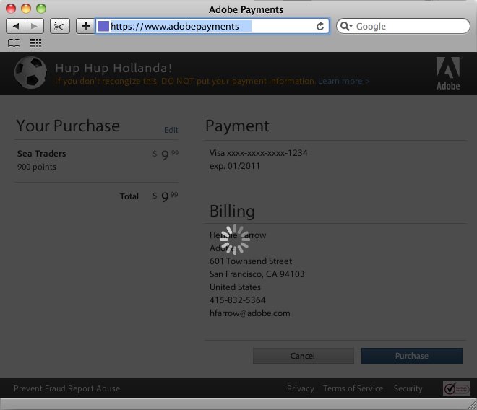The image size is (477, 410).
Task: Click the loading spinner
Action: click(235, 240)
